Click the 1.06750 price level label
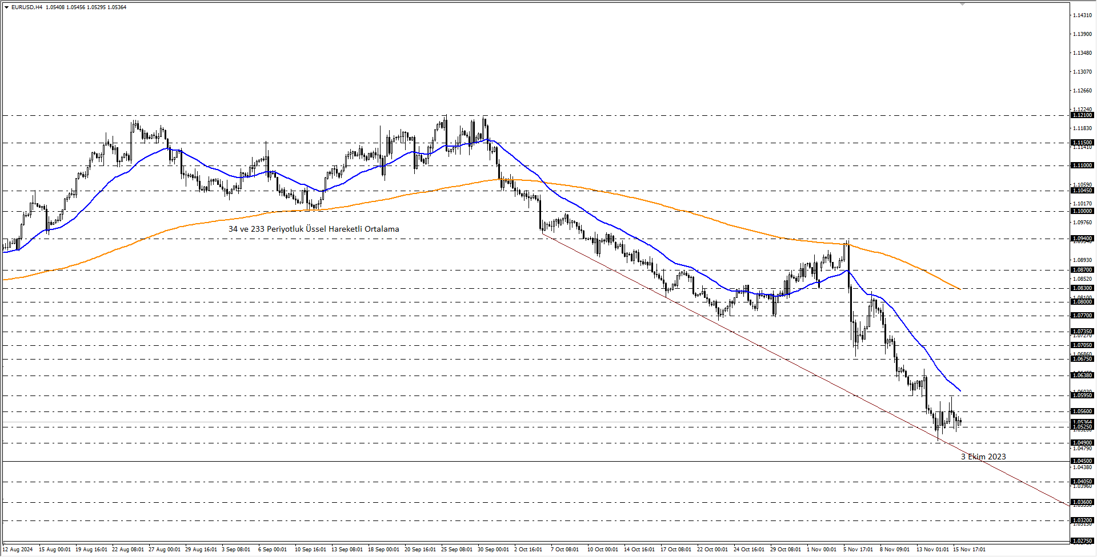This screenshot has width=1097, height=557. tap(1082, 359)
